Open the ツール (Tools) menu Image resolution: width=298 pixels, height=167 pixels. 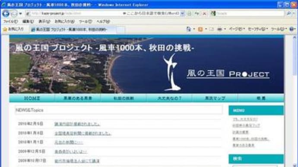(86, 22)
